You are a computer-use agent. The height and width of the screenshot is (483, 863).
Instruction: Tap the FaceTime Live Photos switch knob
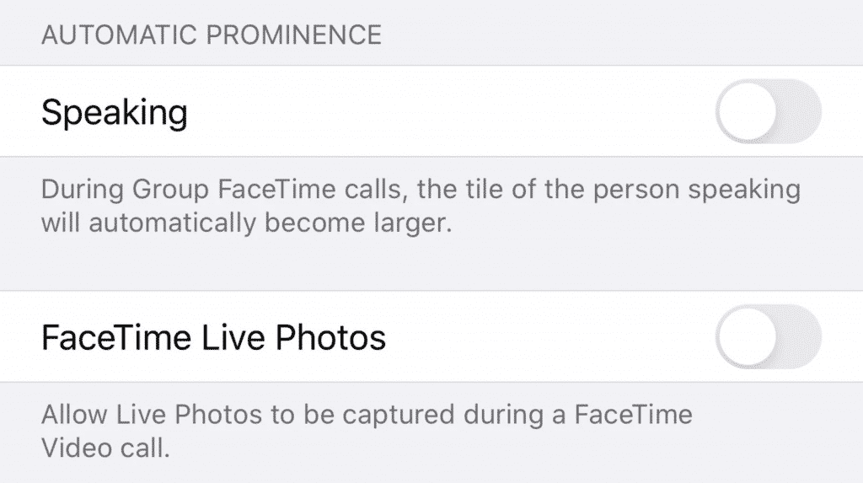click(x=748, y=336)
